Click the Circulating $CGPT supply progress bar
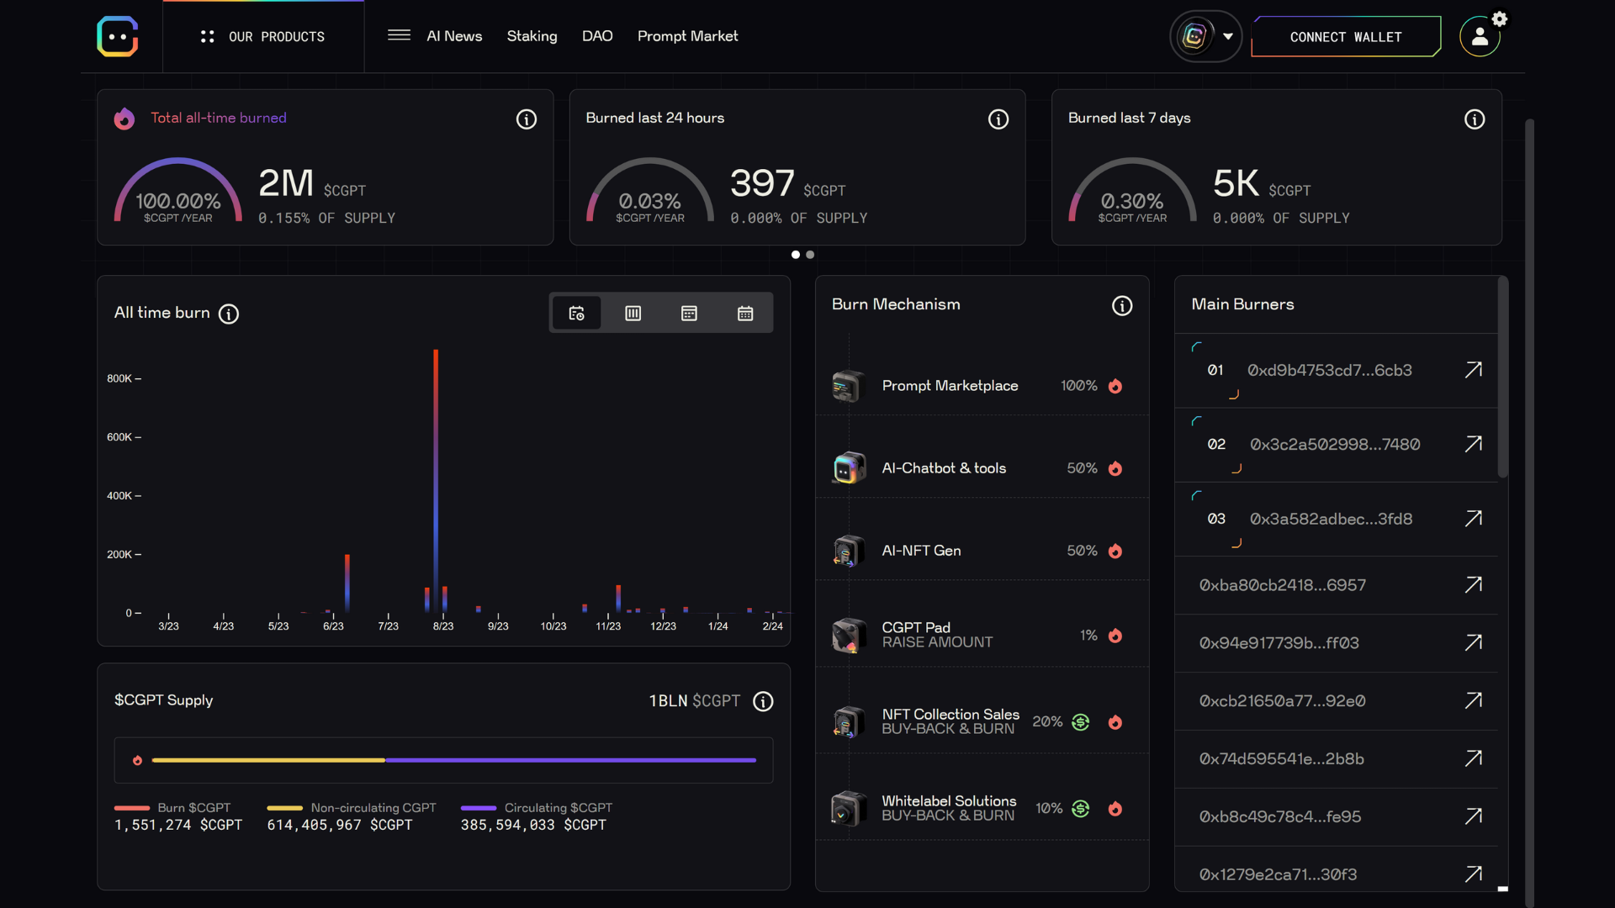Image resolution: width=1615 pixels, height=908 pixels. click(572, 760)
